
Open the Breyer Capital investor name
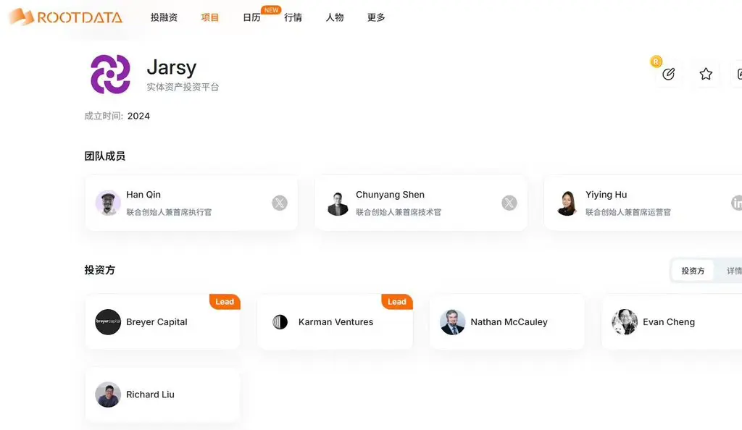(157, 322)
